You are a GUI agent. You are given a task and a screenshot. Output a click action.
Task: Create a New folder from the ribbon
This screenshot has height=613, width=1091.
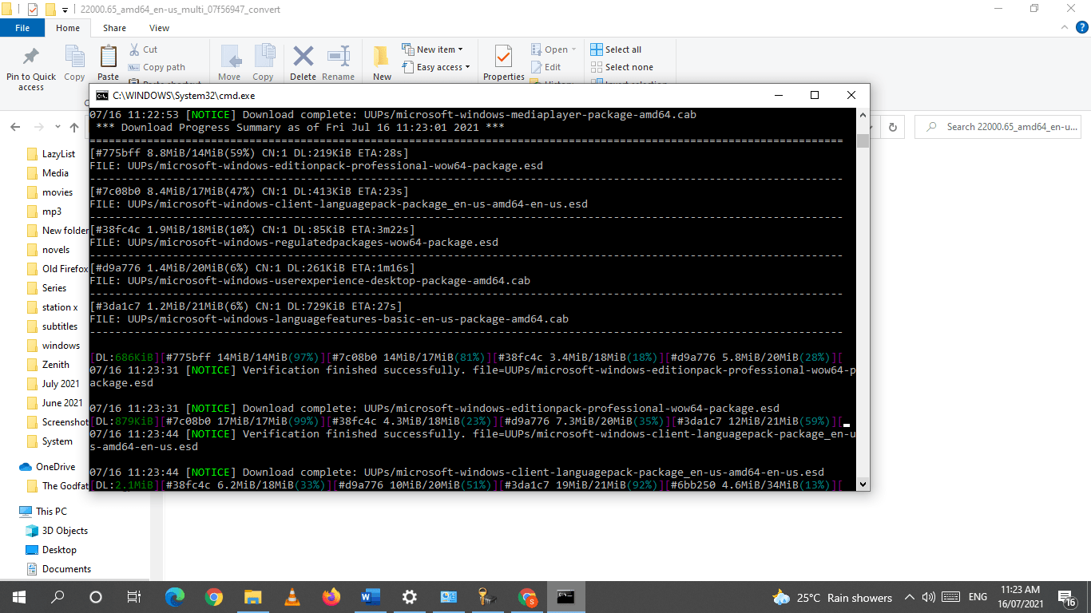click(382, 63)
